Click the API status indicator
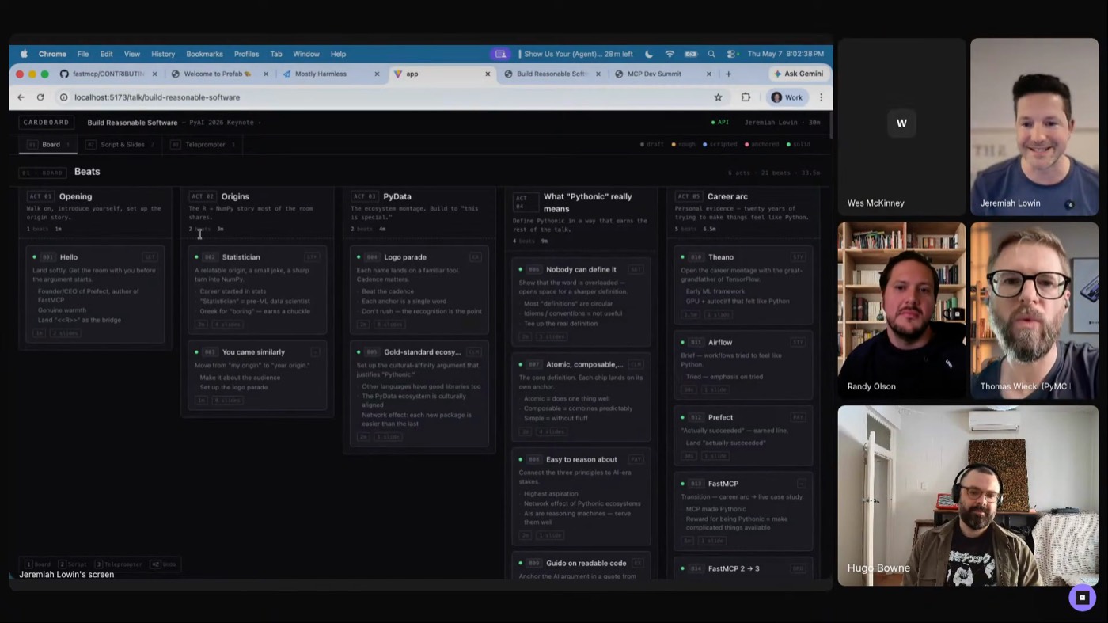The width and height of the screenshot is (1108, 623). click(x=720, y=123)
